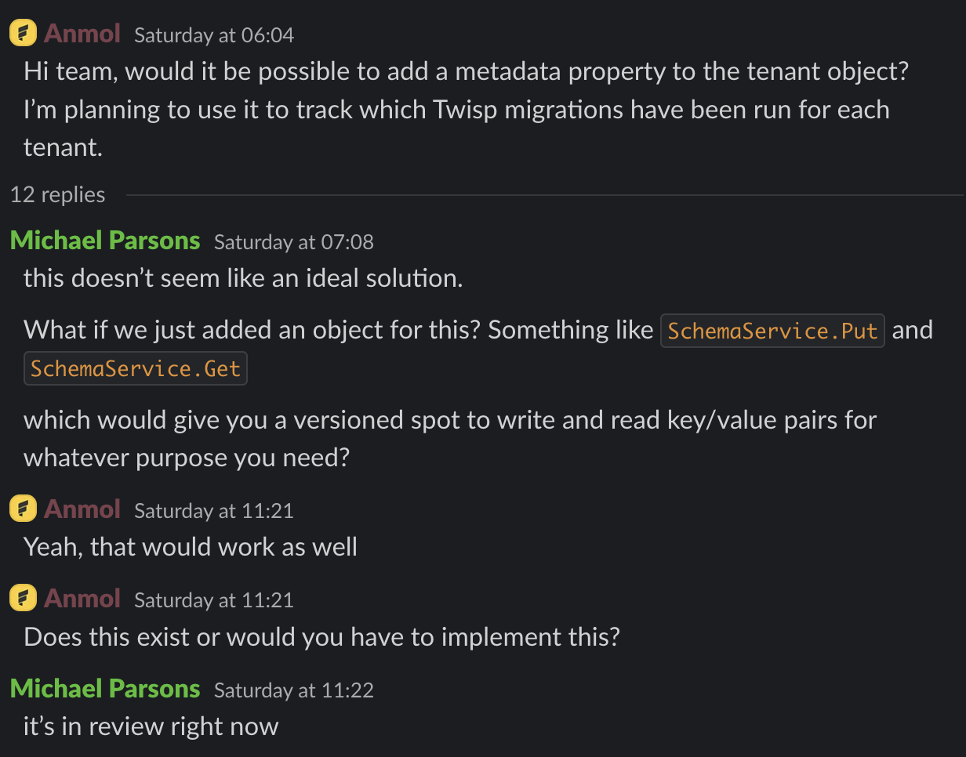Click the Saturday at 11:22 timestamp
Image resolution: width=966 pixels, height=757 pixels.
point(294,690)
